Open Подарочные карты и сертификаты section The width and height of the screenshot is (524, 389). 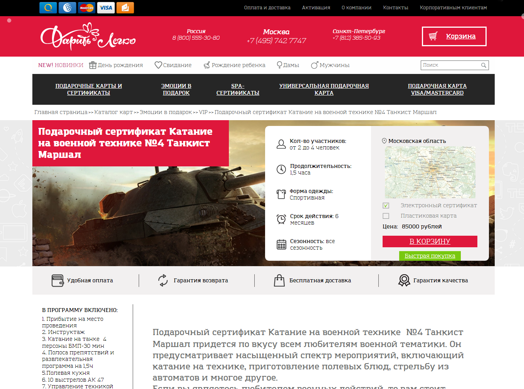coord(89,89)
